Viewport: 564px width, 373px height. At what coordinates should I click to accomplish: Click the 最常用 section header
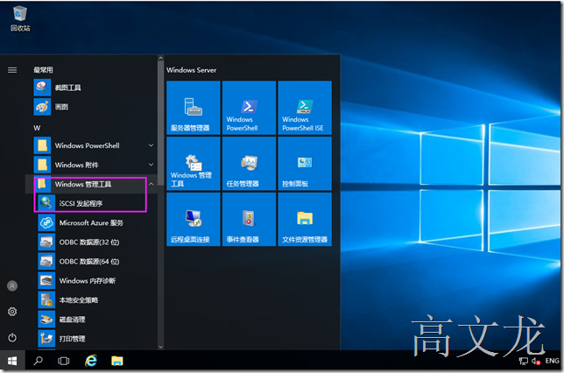point(43,70)
